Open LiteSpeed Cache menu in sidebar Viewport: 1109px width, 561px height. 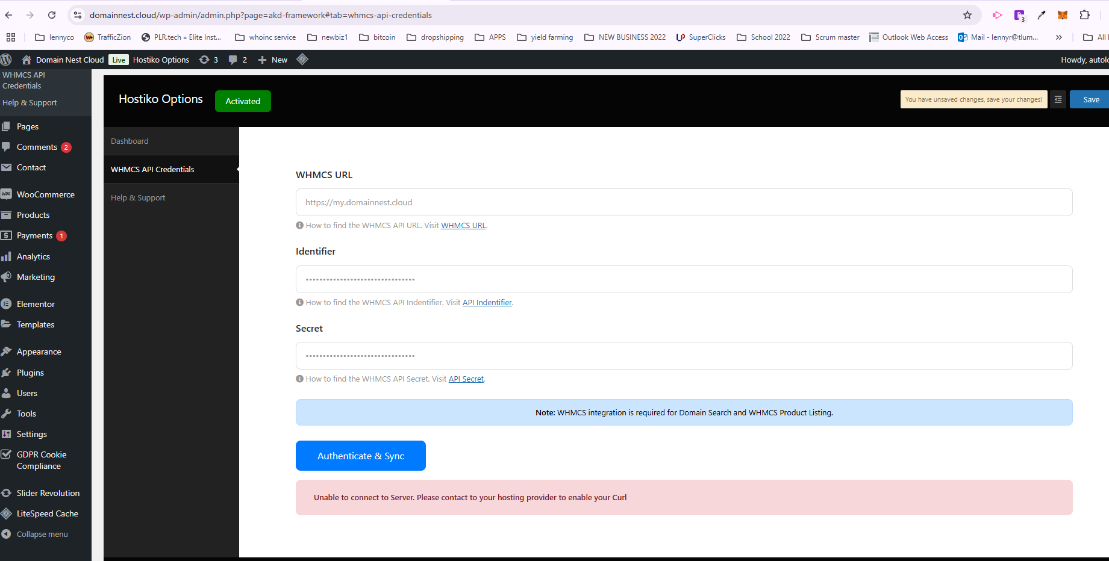point(48,513)
